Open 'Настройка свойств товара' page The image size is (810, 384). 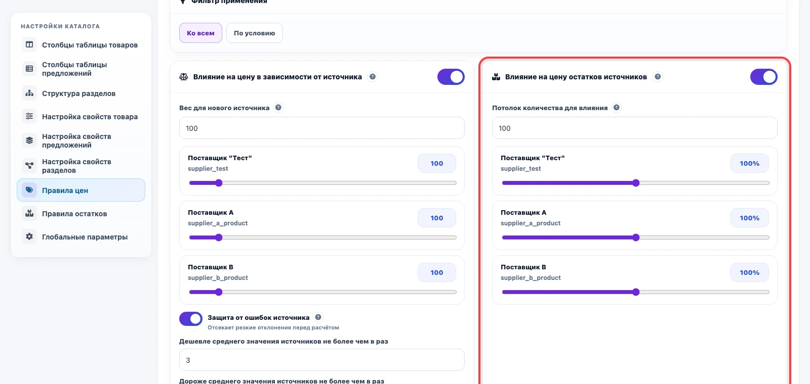[x=81, y=116]
